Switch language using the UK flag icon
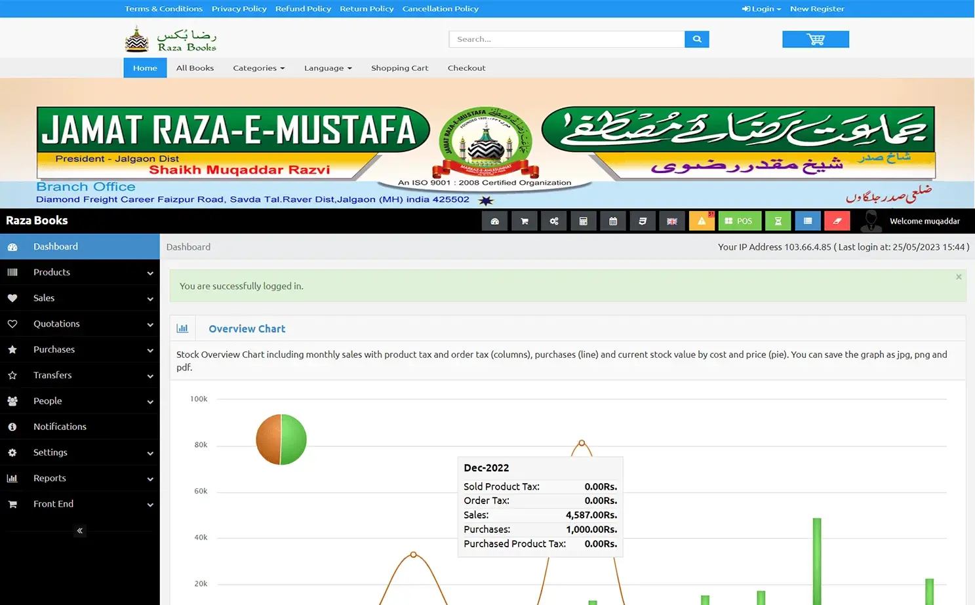The height and width of the screenshot is (605, 975). pyautogui.click(x=672, y=221)
